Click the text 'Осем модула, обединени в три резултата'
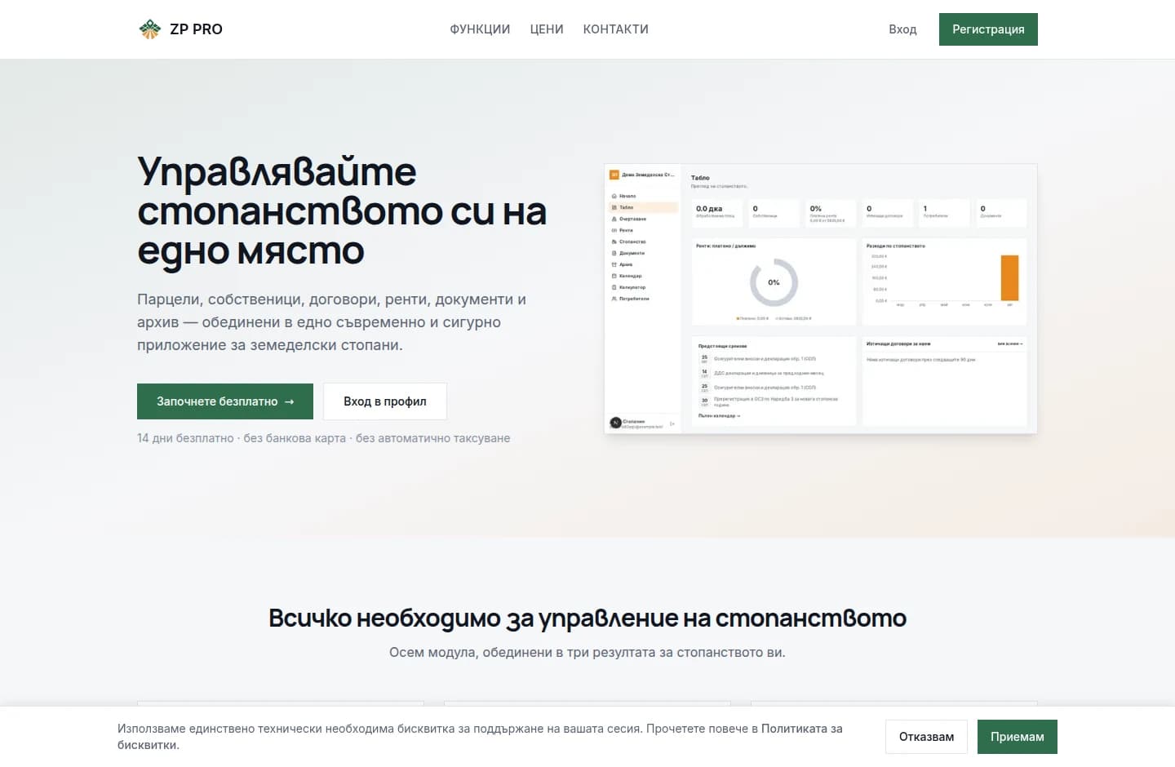Screen dimensions: 1175x767 coord(587,653)
